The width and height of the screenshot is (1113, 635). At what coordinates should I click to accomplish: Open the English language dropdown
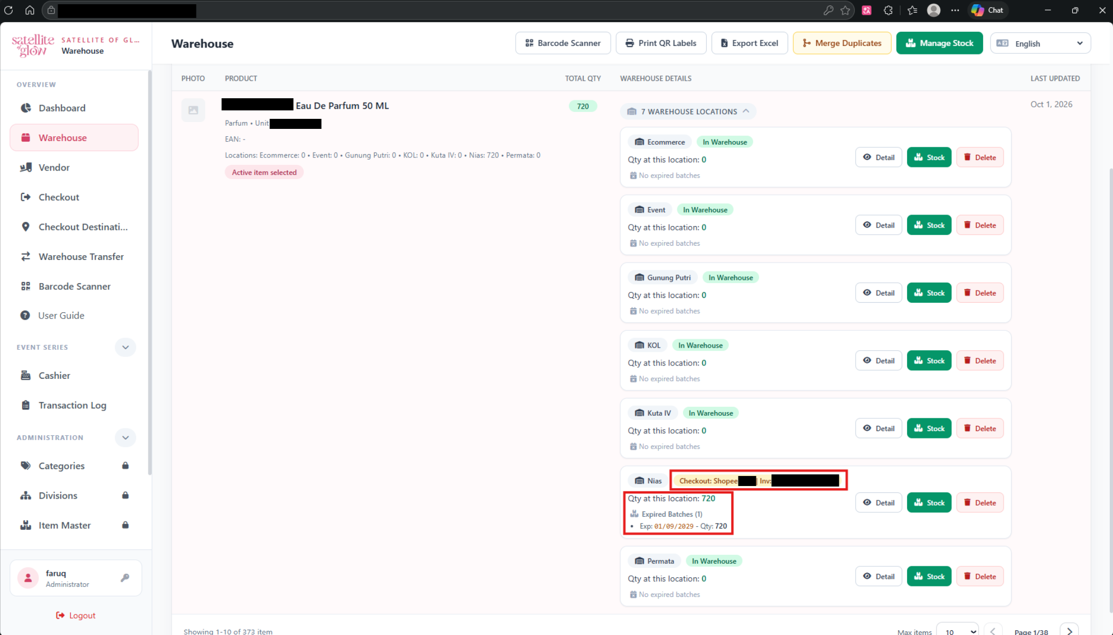(1040, 43)
